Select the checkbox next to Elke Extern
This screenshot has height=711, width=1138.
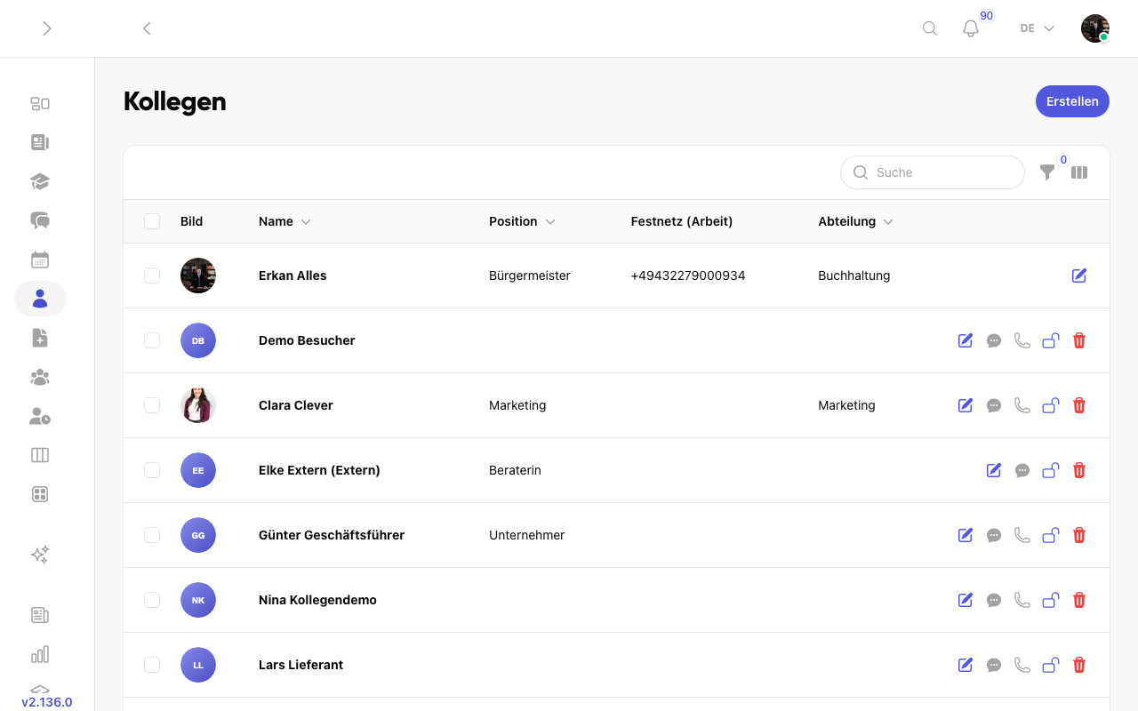(152, 470)
